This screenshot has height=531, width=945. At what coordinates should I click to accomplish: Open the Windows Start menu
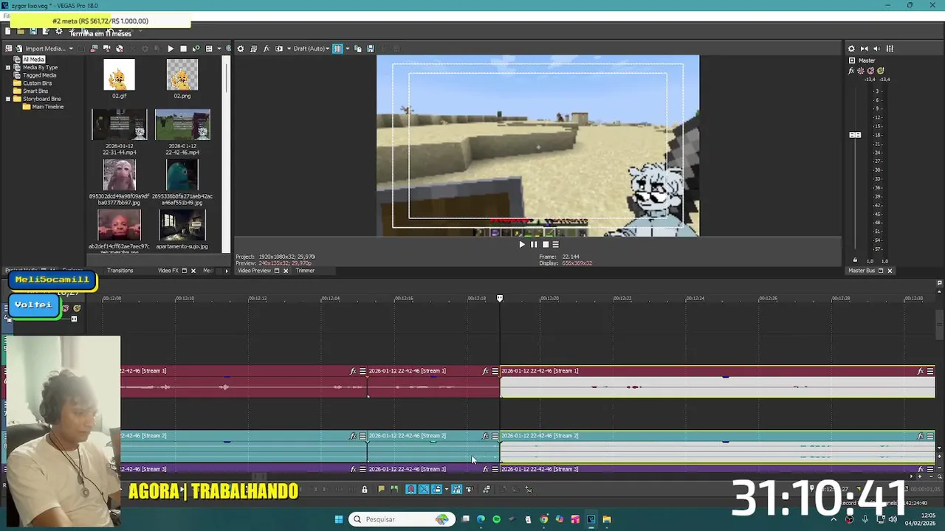[x=339, y=519]
